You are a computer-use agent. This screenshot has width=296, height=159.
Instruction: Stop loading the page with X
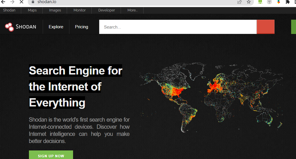pos(21,2)
